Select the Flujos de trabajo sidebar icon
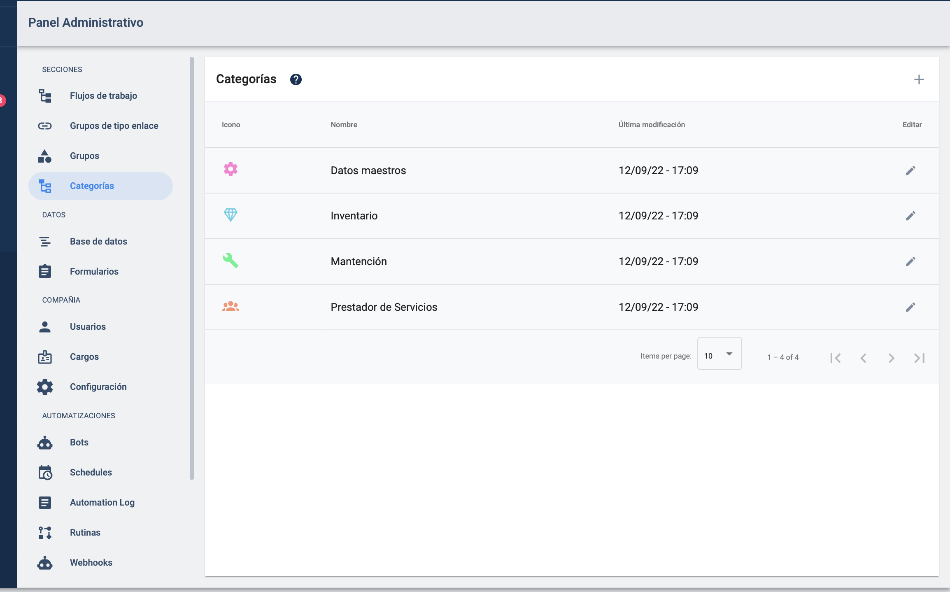 click(x=45, y=96)
